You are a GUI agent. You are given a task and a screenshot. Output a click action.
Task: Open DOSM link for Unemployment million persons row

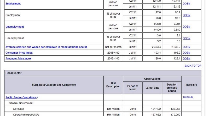point(187,27)
